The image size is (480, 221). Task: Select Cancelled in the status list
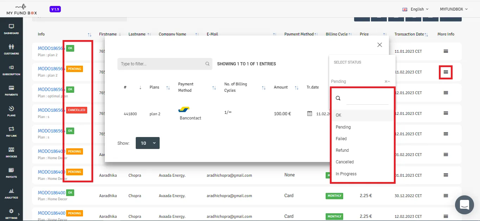[362, 162]
